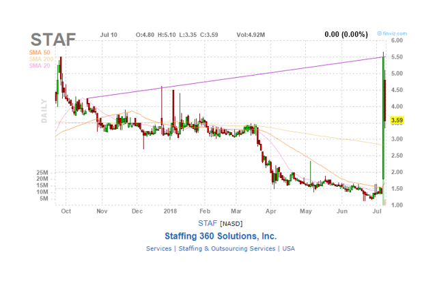Click the H:5.10 high price value
Image resolution: width=437 pixels, height=281 pixels.
[x=167, y=35]
